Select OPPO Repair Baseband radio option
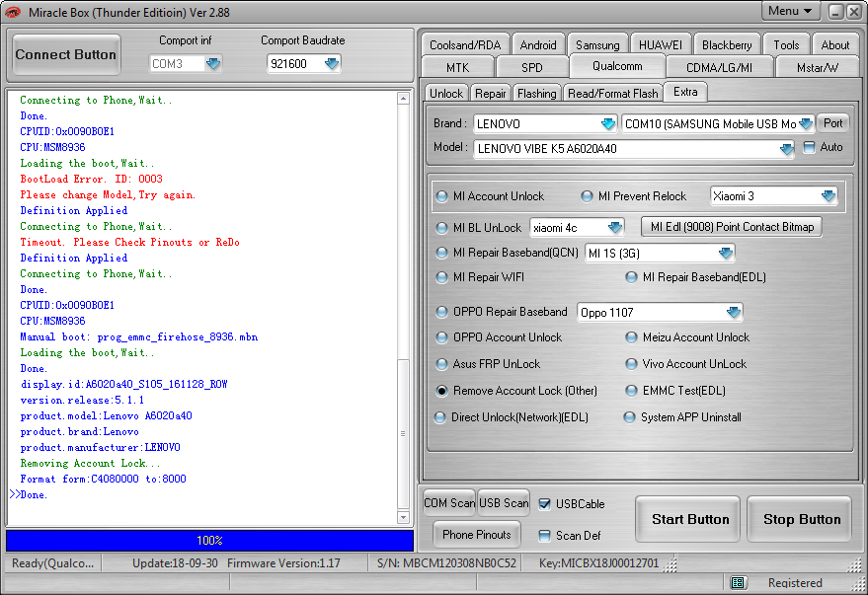868x595 pixels. 441,312
